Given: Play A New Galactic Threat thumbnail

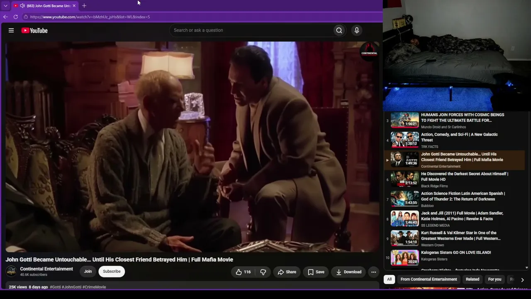Looking at the screenshot, I should click(405, 140).
